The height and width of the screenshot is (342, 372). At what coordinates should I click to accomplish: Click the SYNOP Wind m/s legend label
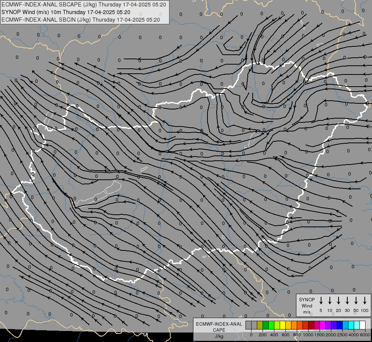click(307, 306)
